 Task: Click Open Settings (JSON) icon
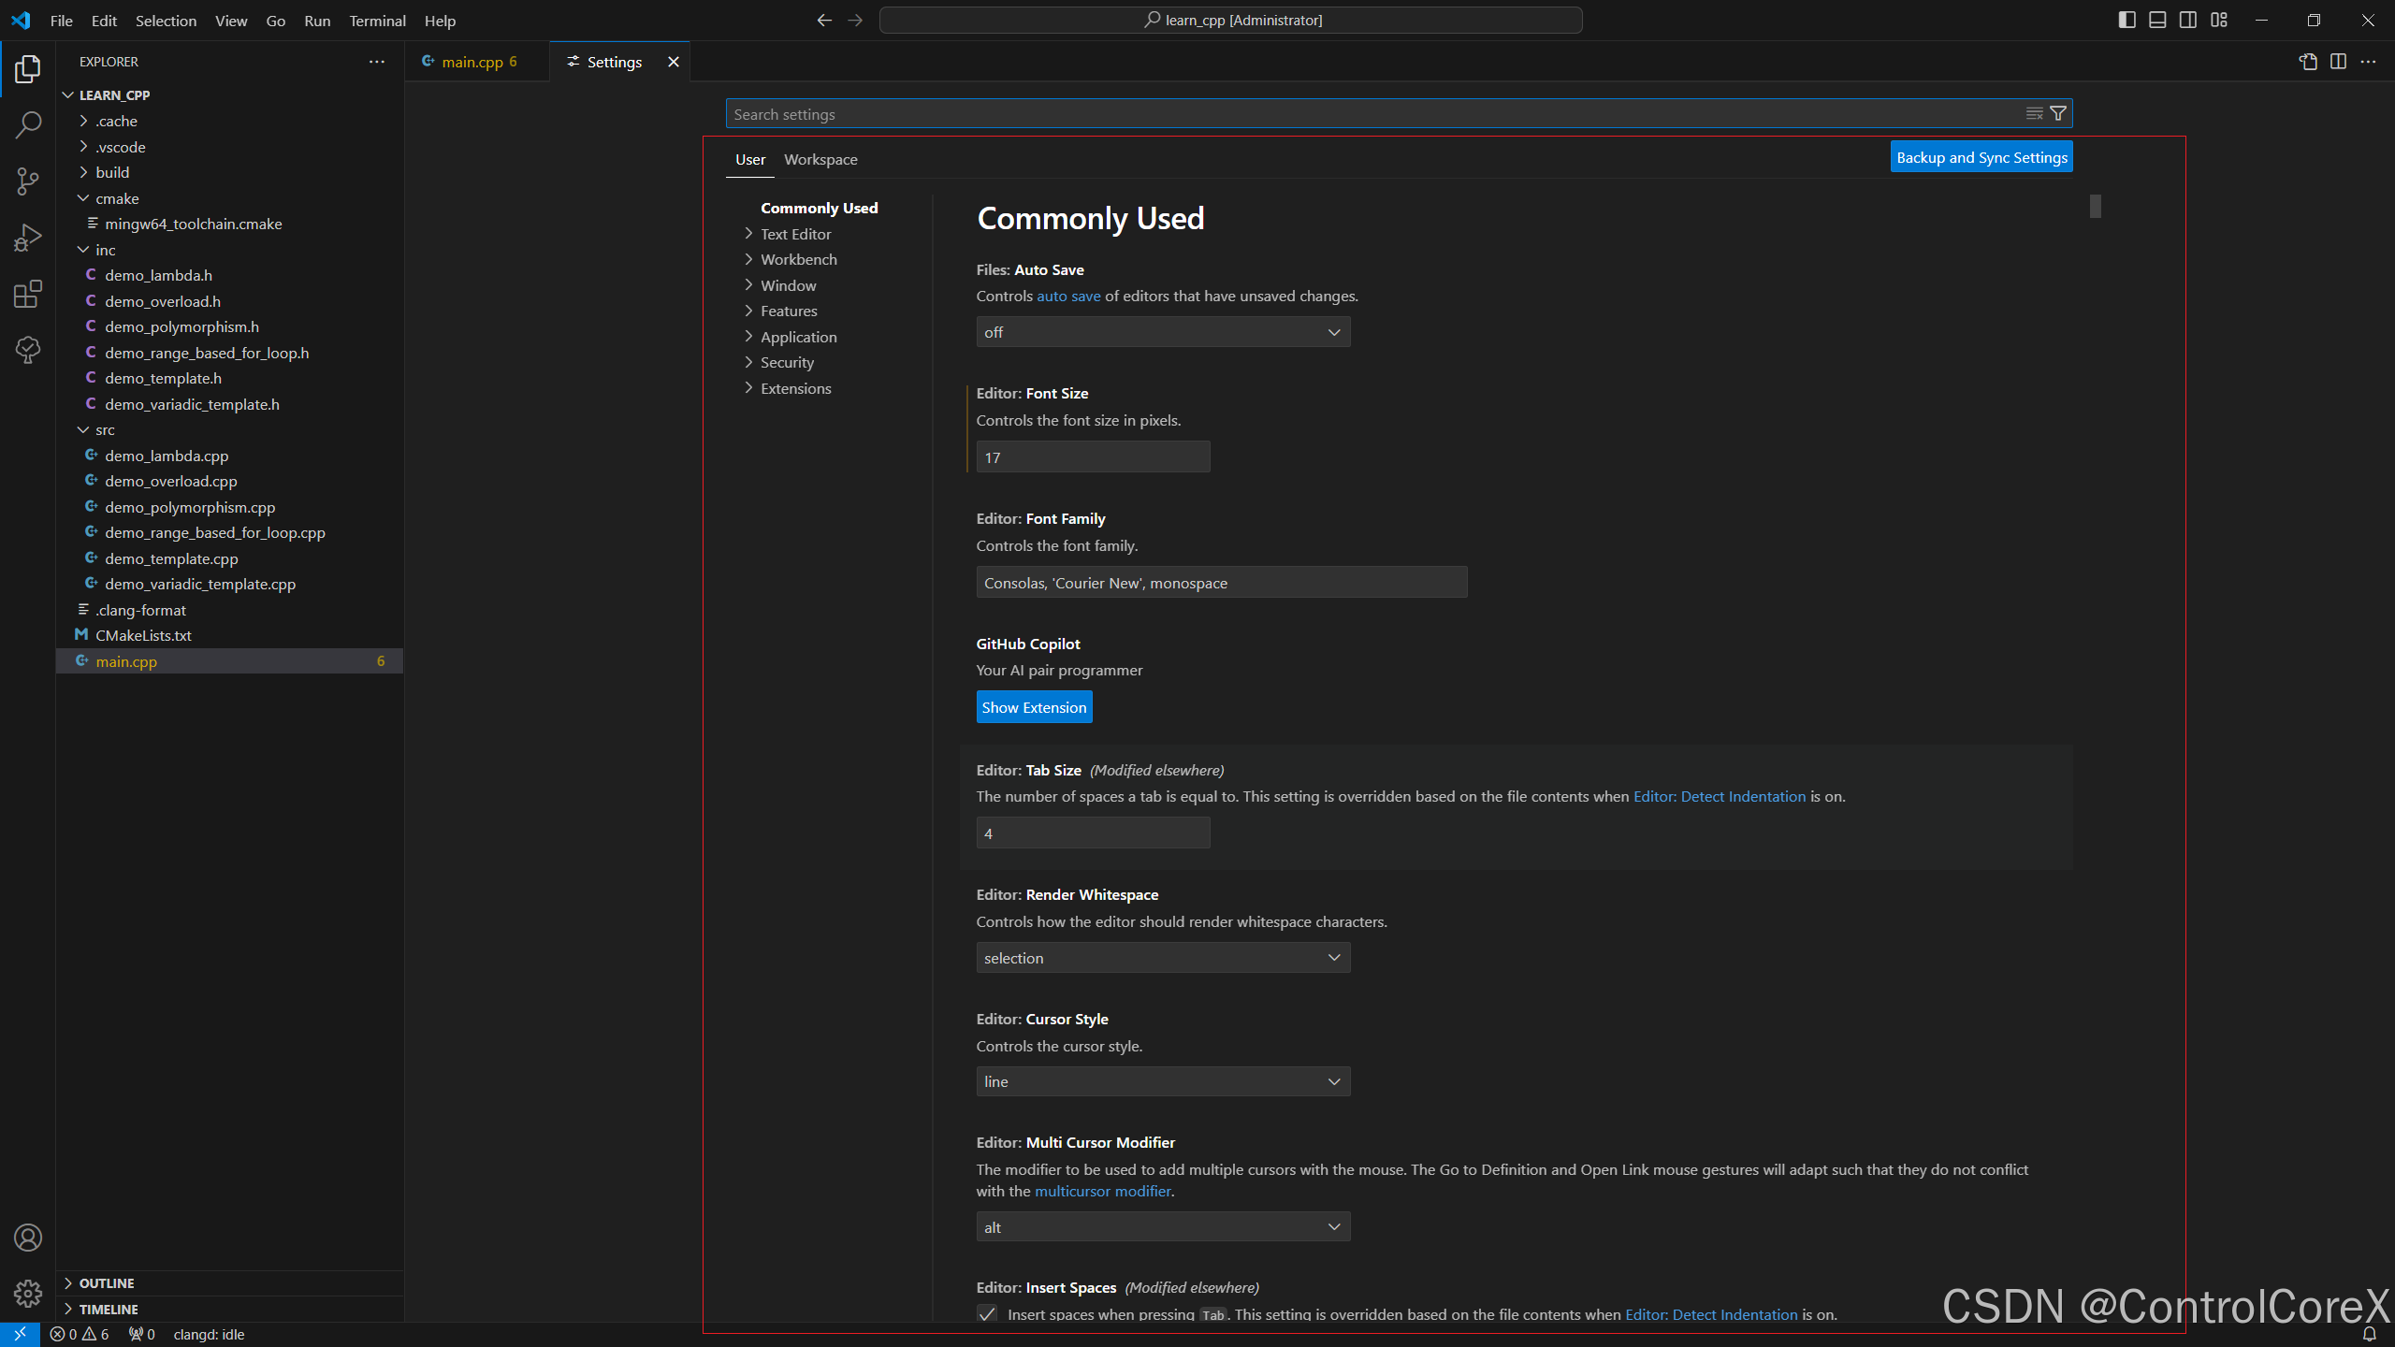(x=2308, y=62)
